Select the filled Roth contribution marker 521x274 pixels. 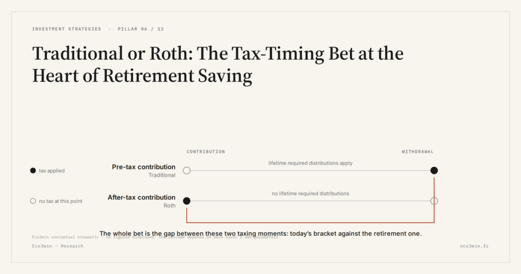coord(187,201)
